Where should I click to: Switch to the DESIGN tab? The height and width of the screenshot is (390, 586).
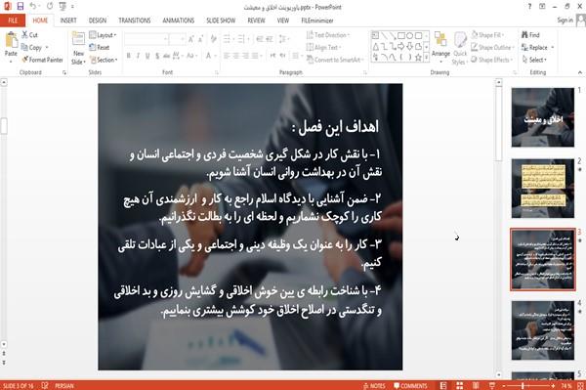pyautogui.click(x=98, y=21)
